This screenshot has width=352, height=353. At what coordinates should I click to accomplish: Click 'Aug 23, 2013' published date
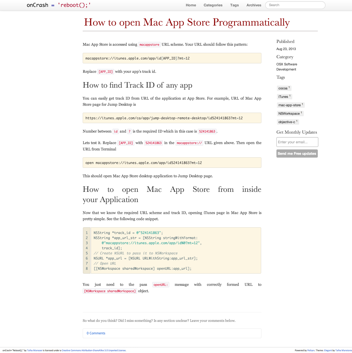pyautogui.click(x=286, y=49)
